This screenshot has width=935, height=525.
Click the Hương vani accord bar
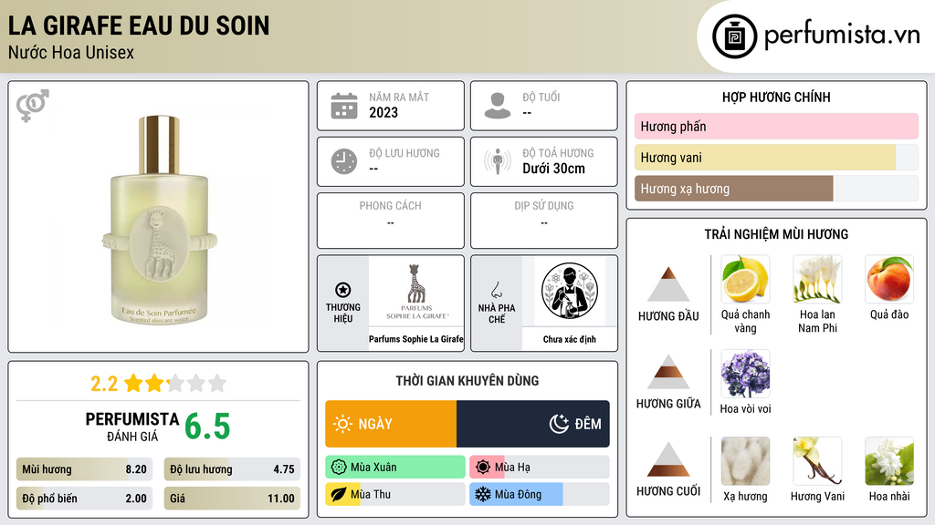pos(776,158)
